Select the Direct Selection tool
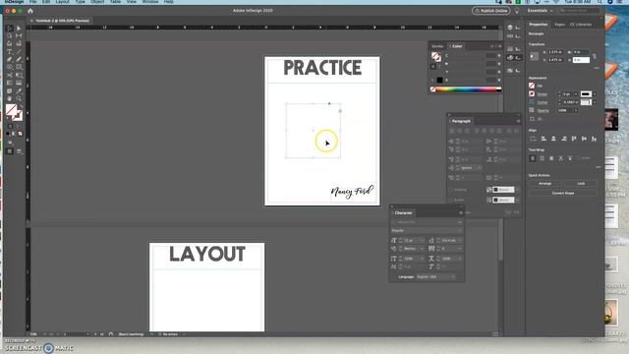The width and height of the screenshot is (629, 354). pyautogui.click(x=19, y=29)
